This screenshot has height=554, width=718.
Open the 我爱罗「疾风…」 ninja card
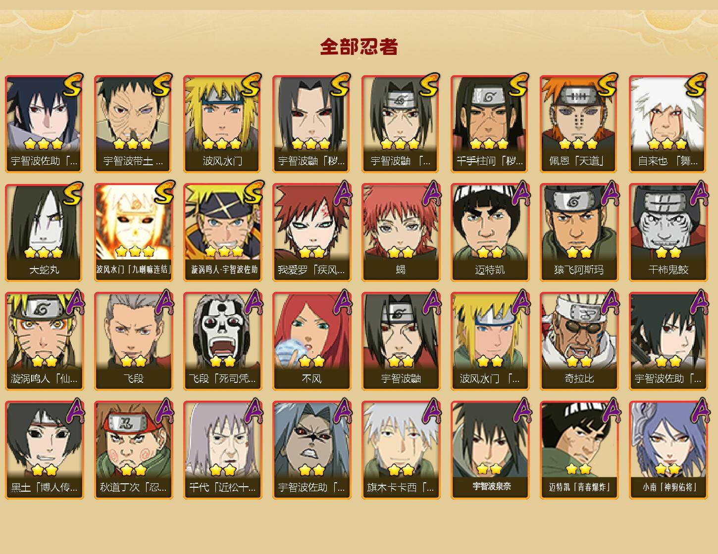(x=311, y=232)
